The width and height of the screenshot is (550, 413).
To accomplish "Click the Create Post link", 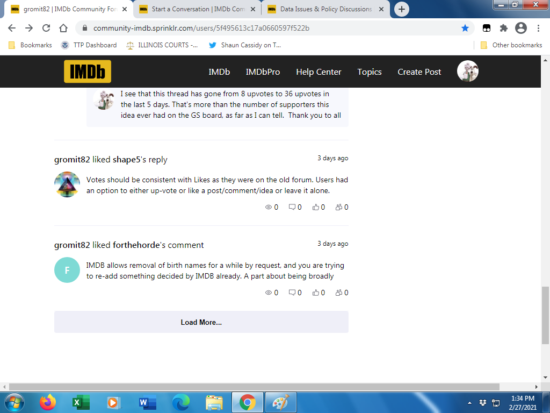I will (x=419, y=72).
